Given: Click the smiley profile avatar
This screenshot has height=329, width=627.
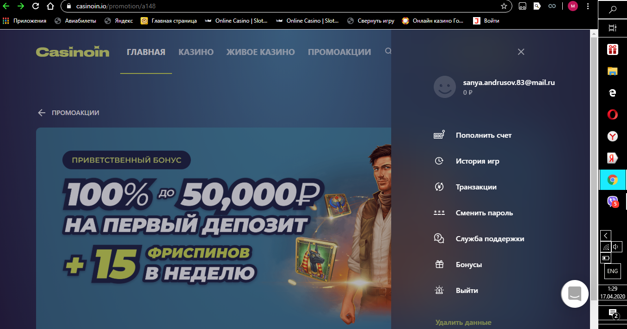Looking at the screenshot, I should (445, 86).
